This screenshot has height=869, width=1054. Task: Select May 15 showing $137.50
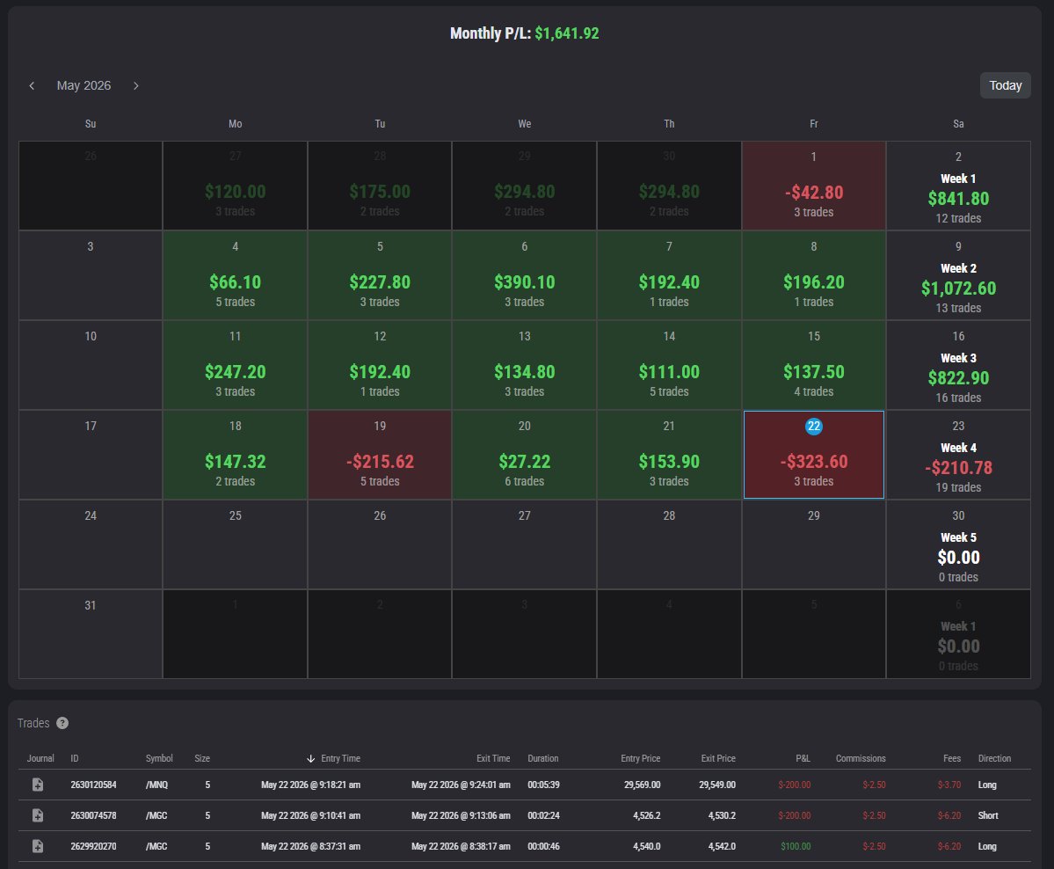(x=813, y=365)
